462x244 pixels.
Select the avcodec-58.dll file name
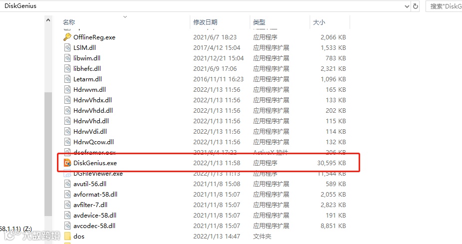[94, 226]
